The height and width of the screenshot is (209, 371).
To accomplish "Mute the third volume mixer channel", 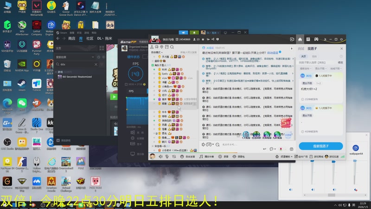I will pyautogui.click(x=334, y=189).
